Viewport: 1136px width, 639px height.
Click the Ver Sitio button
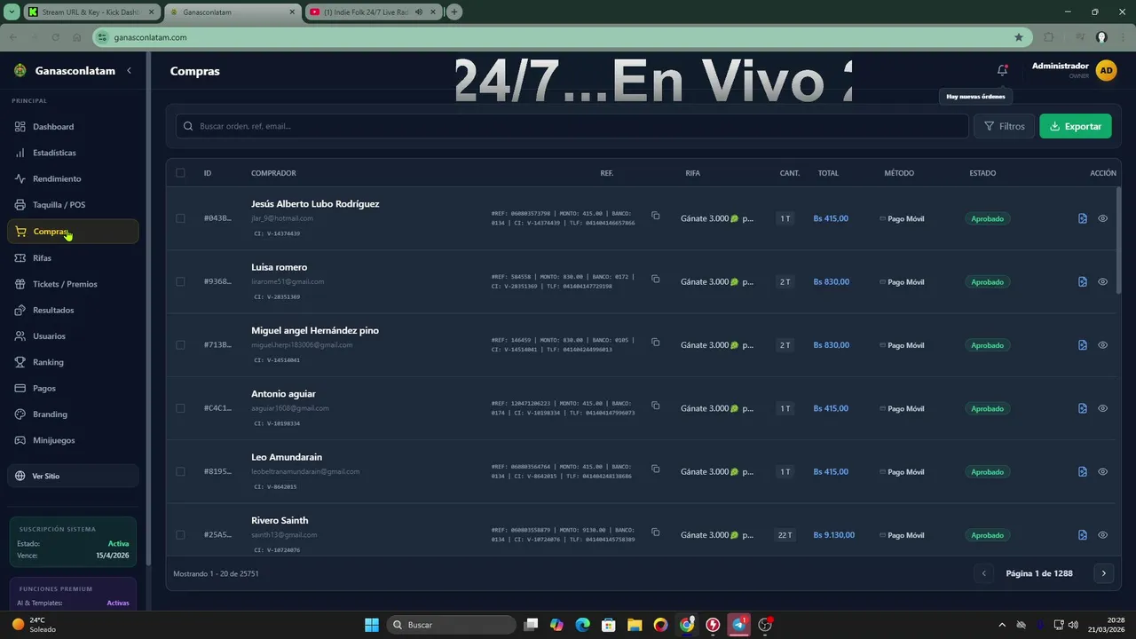click(73, 476)
